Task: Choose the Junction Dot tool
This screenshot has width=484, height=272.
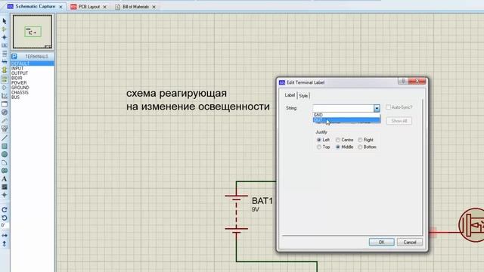Action: (x=5, y=37)
